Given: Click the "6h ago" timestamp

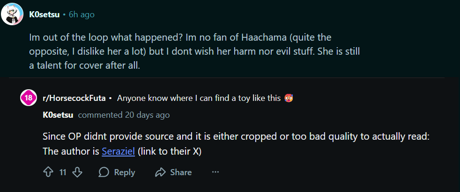Looking at the screenshot, I should [x=82, y=14].
